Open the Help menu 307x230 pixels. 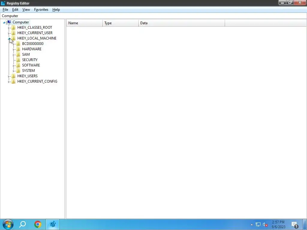click(x=56, y=10)
